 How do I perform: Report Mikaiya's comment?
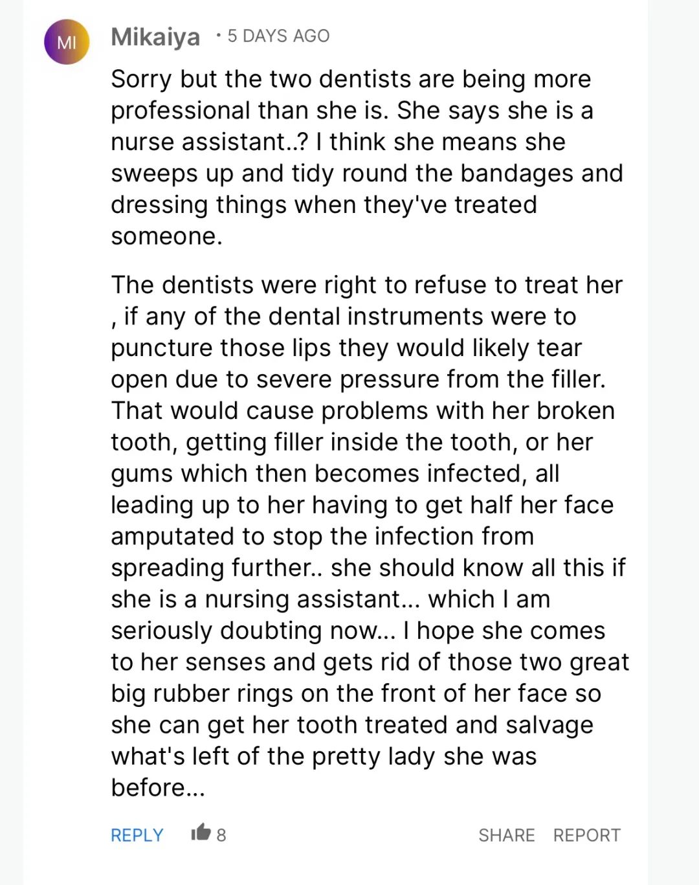[587, 835]
